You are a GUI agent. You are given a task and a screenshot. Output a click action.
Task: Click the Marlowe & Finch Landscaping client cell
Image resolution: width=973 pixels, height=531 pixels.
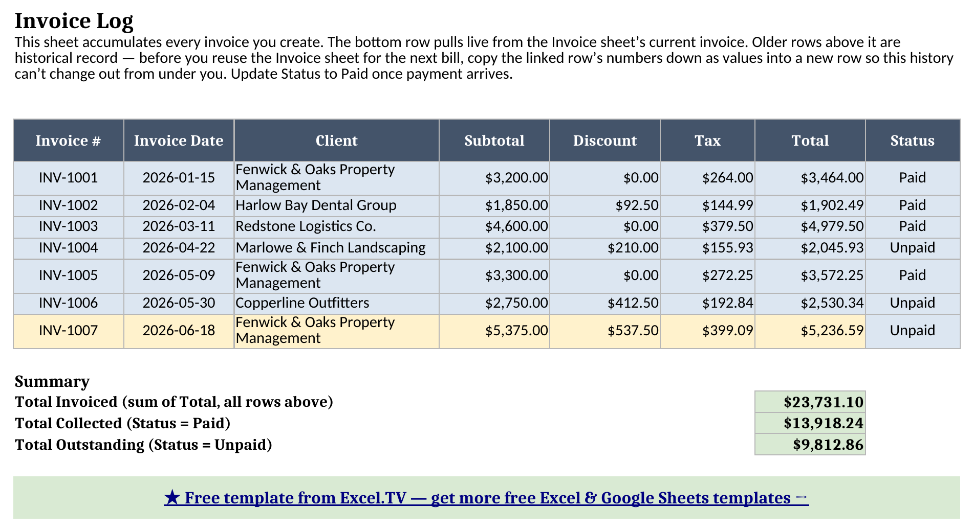tap(336, 248)
